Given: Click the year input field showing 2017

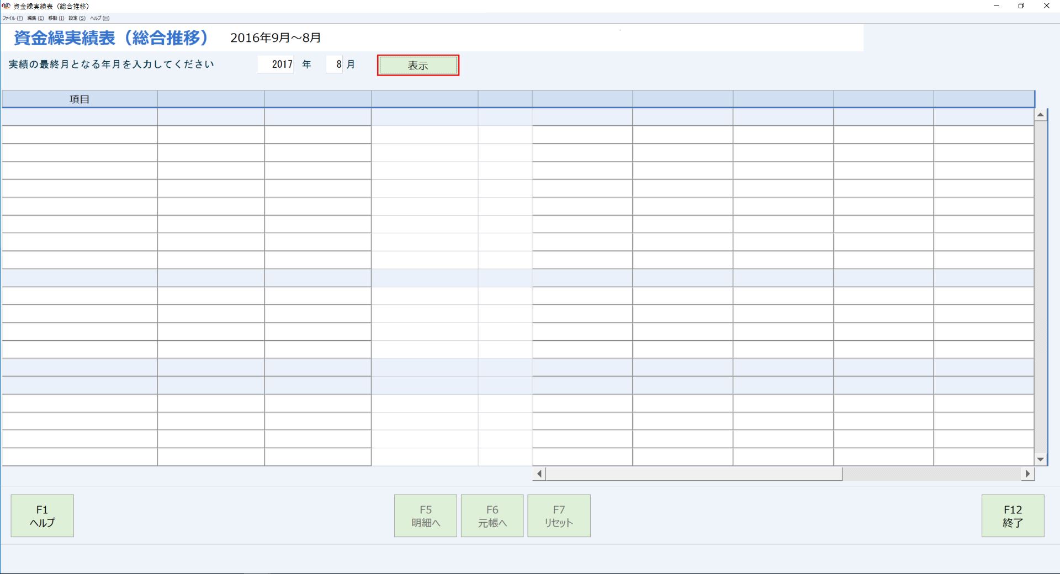Looking at the screenshot, I should pyautogui.click(x=276, y=65).
